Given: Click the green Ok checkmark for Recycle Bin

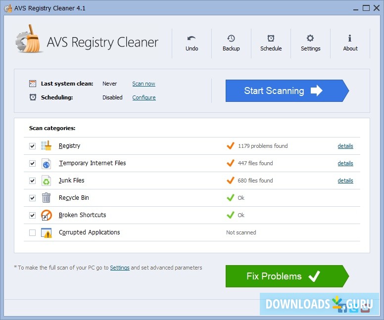Looking at the screenshot, I should click(x=231, y=197).
